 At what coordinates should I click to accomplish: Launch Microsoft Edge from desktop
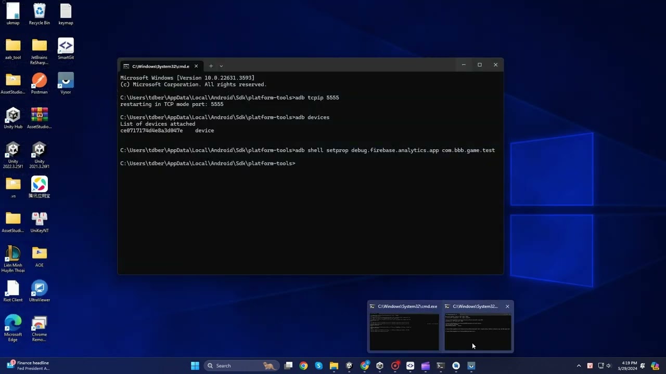pos(13,328)
